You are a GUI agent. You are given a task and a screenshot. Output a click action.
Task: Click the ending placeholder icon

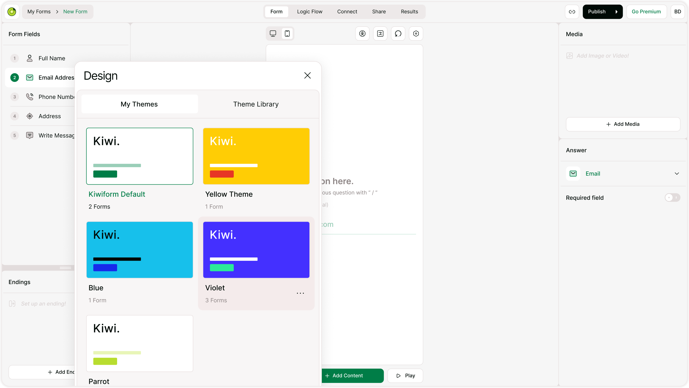coord(12,303)
